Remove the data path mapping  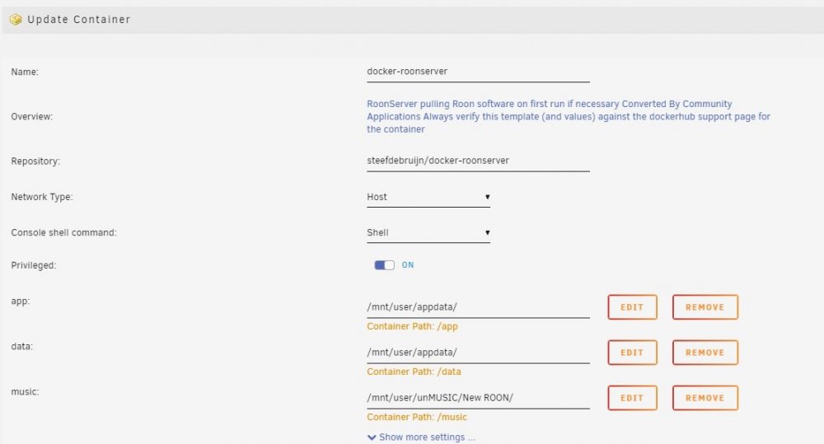pyautogui.click(x=705, y=353)
